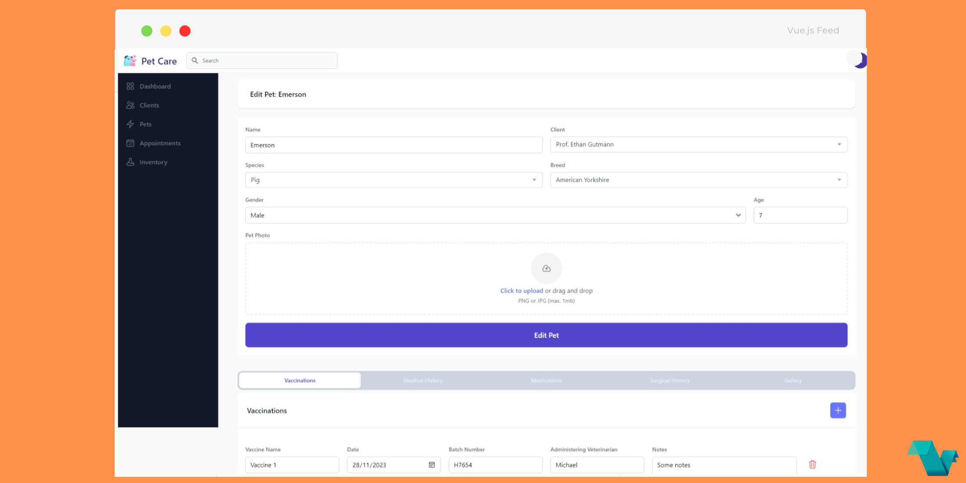Click the Age input field
Screen dimensions: 966x483
click(800, 215)
